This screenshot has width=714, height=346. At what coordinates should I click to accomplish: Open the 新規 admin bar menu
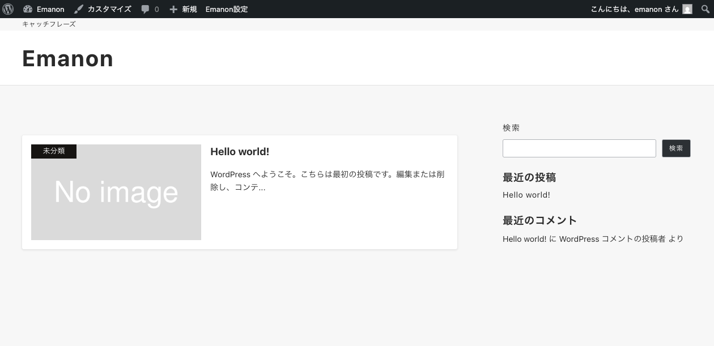[x=189, y=9]
